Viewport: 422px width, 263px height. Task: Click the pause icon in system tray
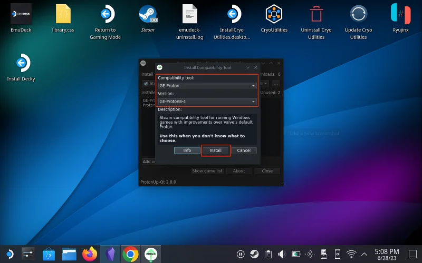point(241,254)
